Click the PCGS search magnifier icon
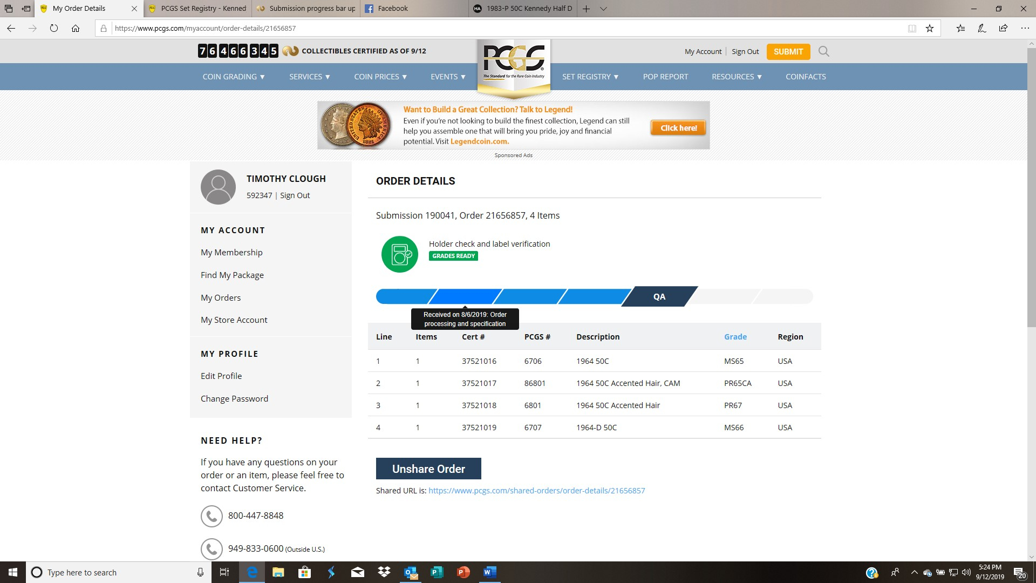The image size is (1036, 583). 823,51
